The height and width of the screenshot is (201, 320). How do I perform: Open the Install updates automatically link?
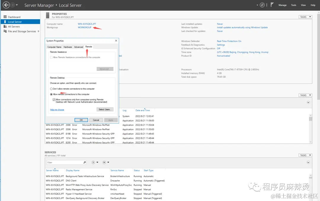(x=242, y=27)
